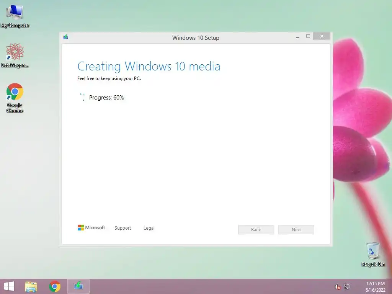Click the Windows Start button

9,286
